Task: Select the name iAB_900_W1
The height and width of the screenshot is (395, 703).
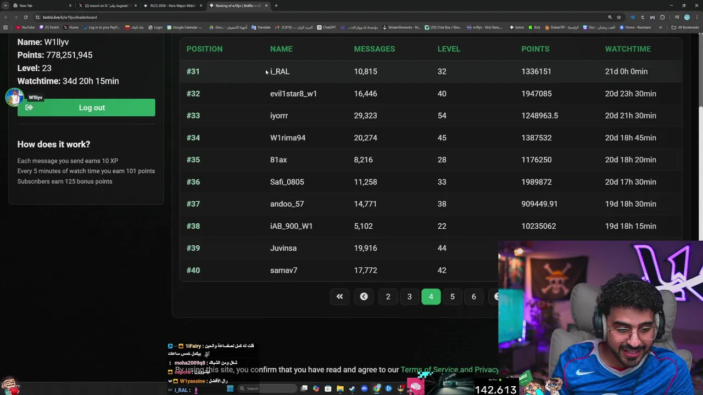Action: pyautogui.click(x=291, y=226)
